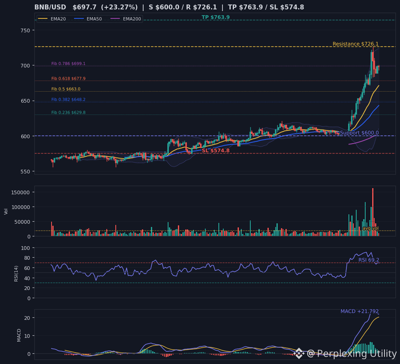Click the TP $763.9 label on chart
Image resolution: width=400 pixels, height=364 pixels.
pyautogui.click(x=216, y=17)
